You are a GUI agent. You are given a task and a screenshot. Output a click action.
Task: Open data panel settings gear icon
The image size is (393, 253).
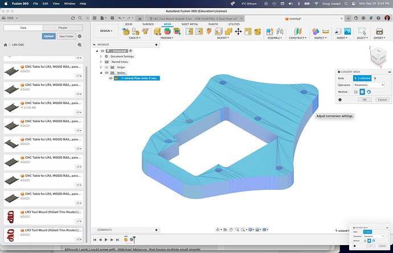click(80, 36)
